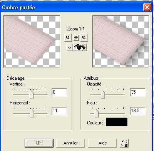Click the right-hand shadow result preview
This screenshot has width=154, height=151.
[x=121, y=41]
